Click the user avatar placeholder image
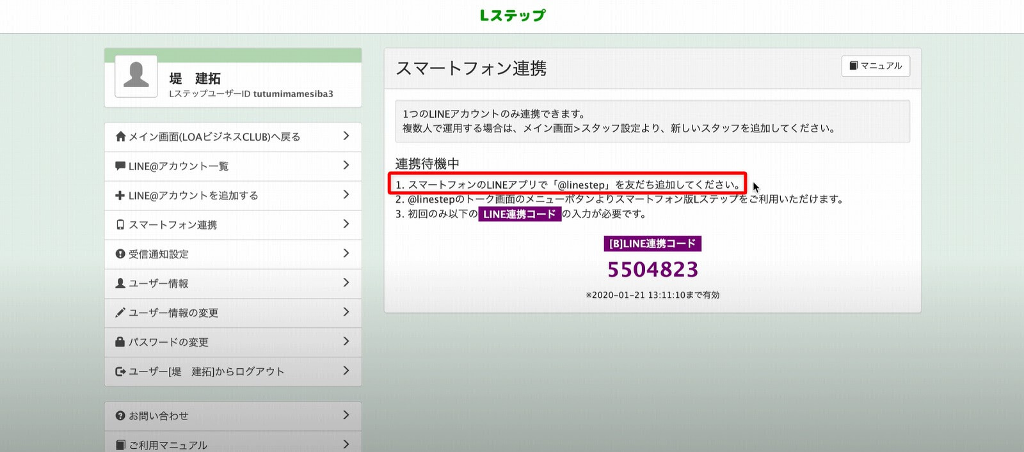The width and height of the screenshot is (1024, 452). point(136,76)
